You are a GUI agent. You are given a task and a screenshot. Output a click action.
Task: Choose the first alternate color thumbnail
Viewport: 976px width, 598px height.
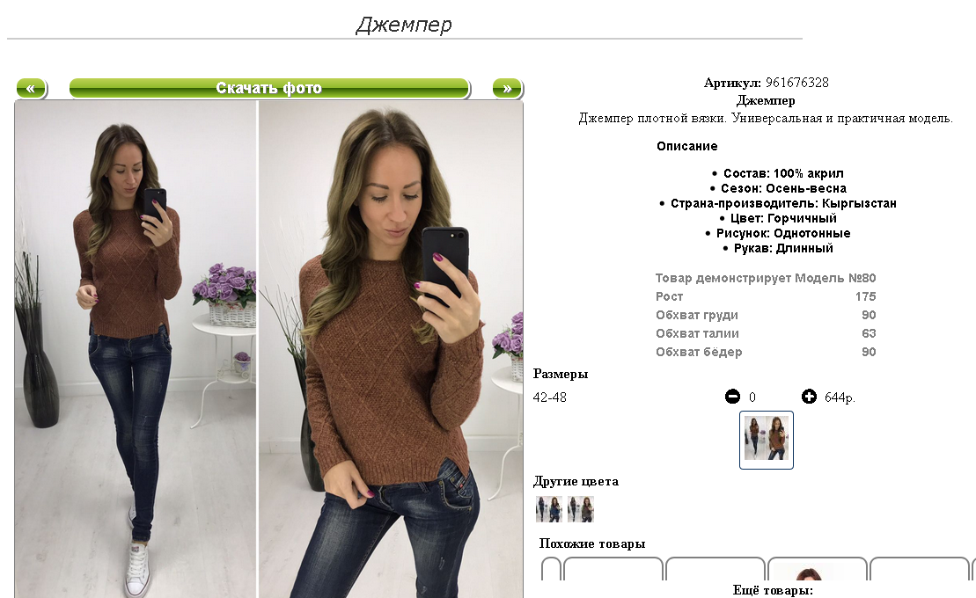(x=549, y=509)
